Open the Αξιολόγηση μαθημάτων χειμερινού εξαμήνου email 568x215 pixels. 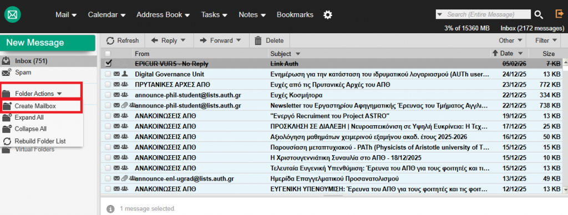click(369, 137)
